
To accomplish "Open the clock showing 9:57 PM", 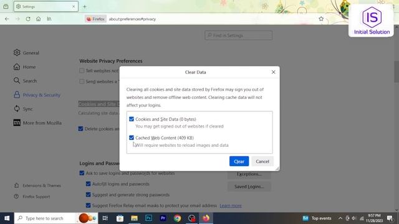I will [x=374, y=218].
